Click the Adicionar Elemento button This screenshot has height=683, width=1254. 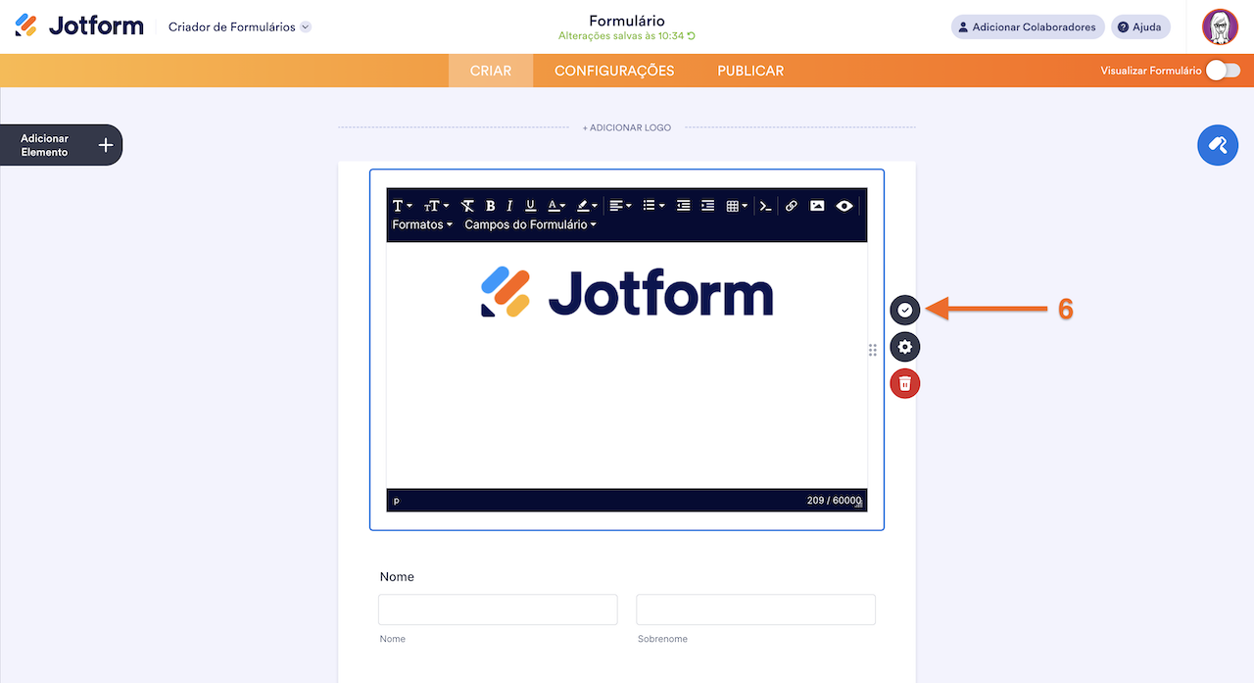point(62,145)
